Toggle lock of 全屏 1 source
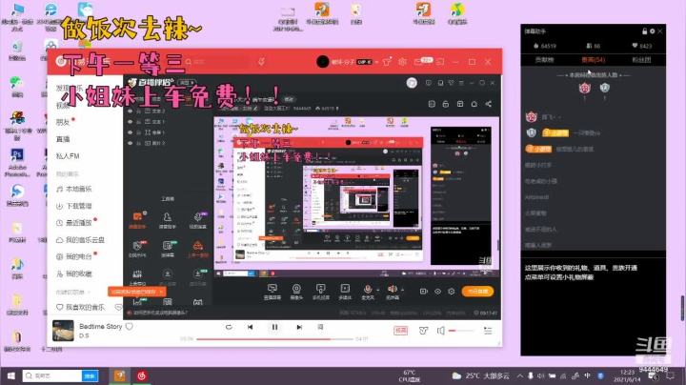The height and width of the screenshot is (385, 686). (x=139, y=132)
